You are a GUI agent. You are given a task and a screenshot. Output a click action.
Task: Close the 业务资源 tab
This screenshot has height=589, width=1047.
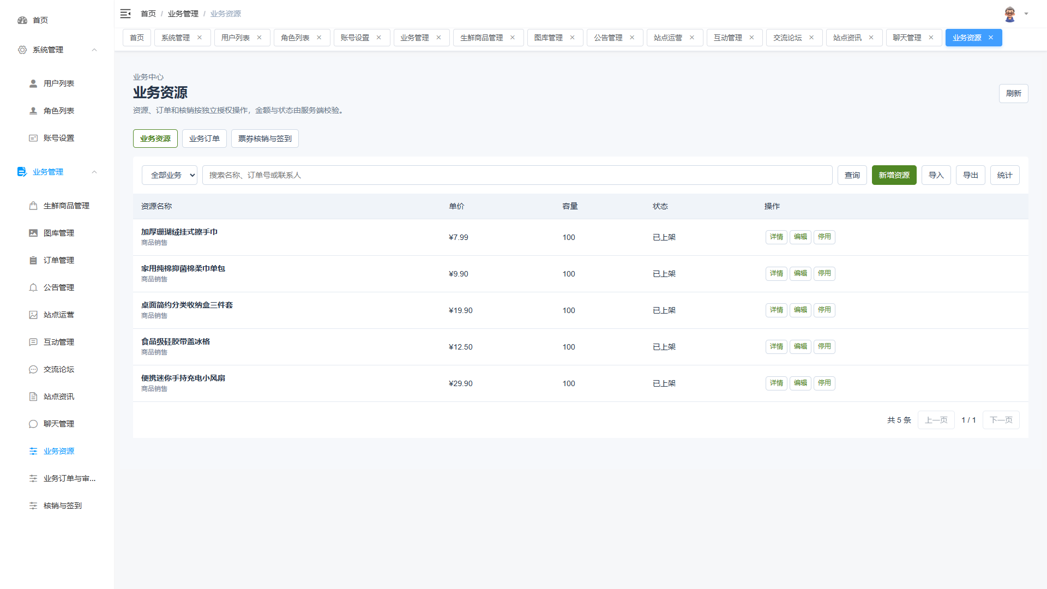pos(991,38)
